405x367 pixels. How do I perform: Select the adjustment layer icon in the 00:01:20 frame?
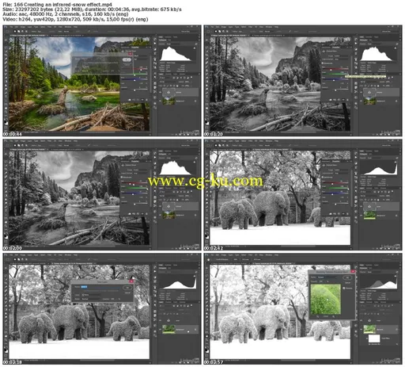(369, 92)
